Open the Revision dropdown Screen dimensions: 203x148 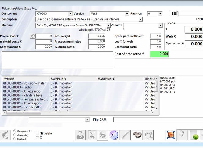tap(160, 14)
